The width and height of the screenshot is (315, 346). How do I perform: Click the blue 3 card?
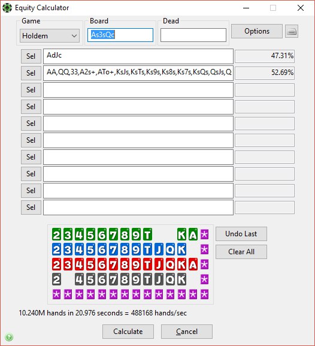tap(68, 249)
